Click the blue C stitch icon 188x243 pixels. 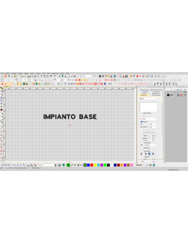point(105,84)
